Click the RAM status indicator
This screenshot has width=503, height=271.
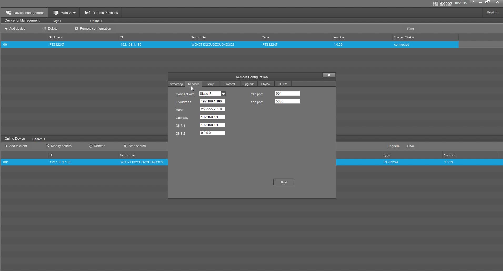pos(449,3)
